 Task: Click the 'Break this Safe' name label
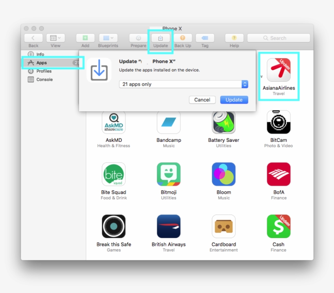[x=114, y=244]
